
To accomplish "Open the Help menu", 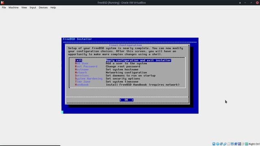I will click(53, 7).
